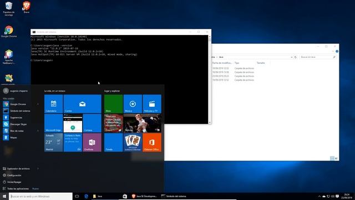355x200 pixels.
Task: Open the Brave desktop shortcut
Action: pos(27,7)
